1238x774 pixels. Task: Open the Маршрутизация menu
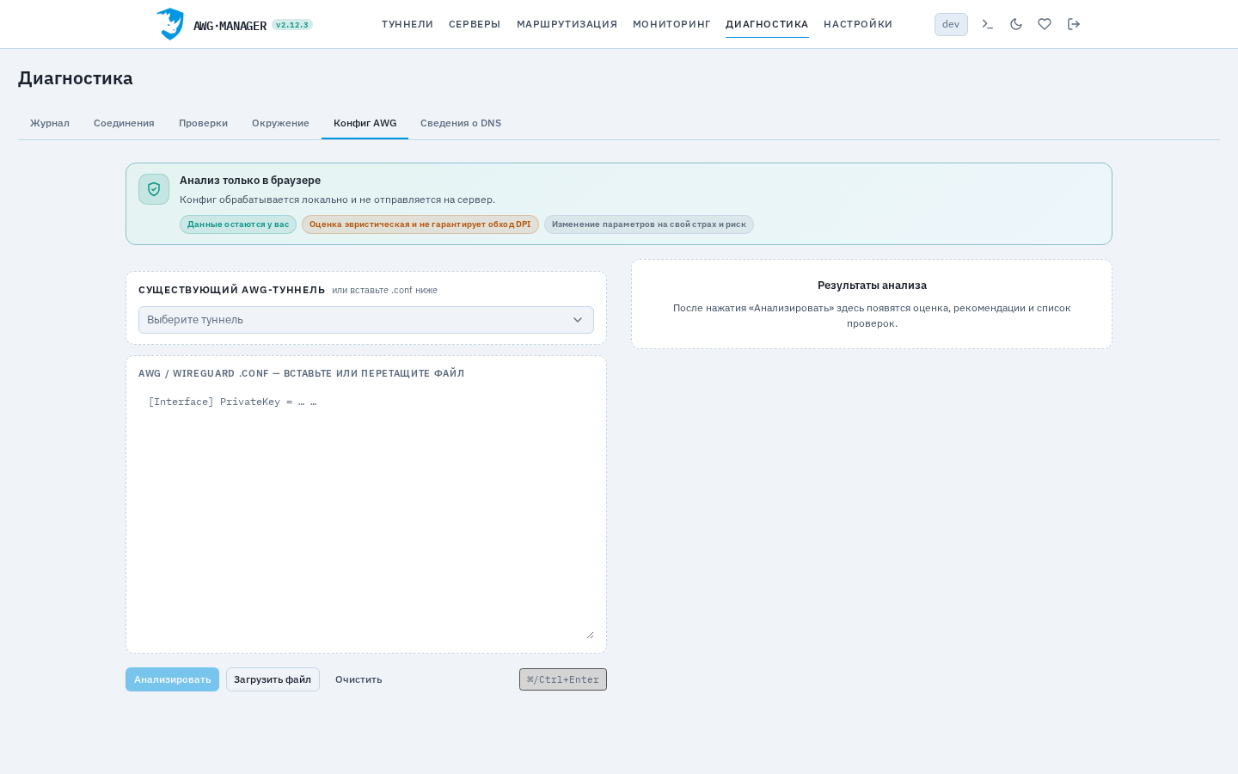coord(567,24)
